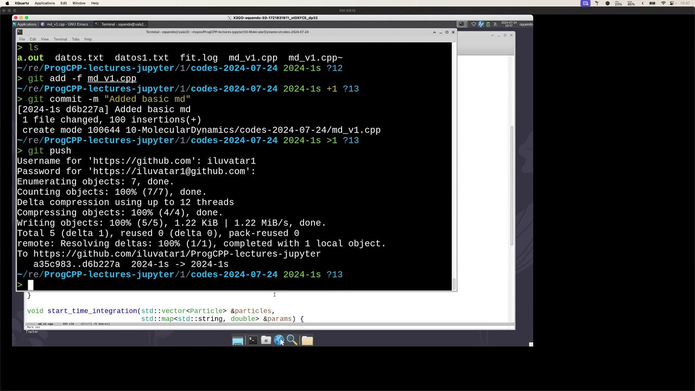Open the terminal Help menu
Screen dimensions: 695x391
pyautogui.click(x=88, y=39)
